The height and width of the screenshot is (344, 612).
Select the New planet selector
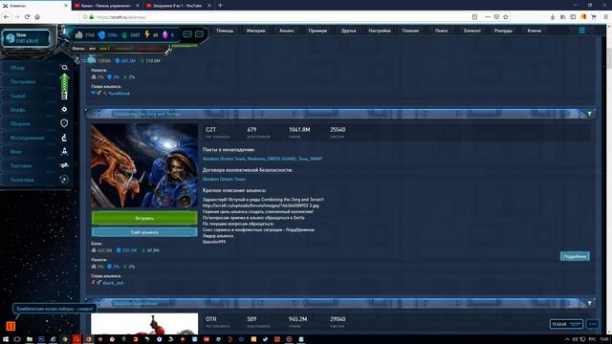coord(27,38)
